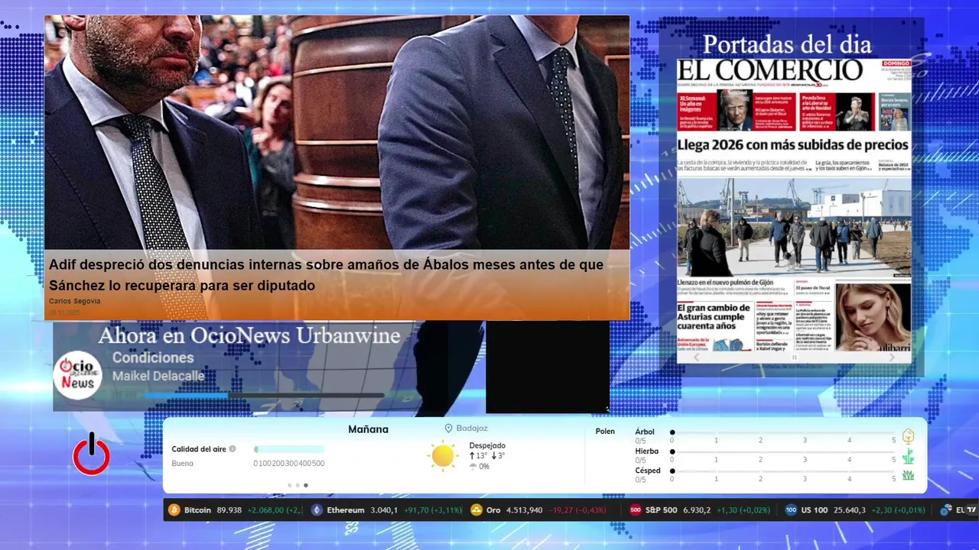This screenshot has height=550, width=979.
Task: Click the herb pollen icon for Hierba
Action: (908, 456)
